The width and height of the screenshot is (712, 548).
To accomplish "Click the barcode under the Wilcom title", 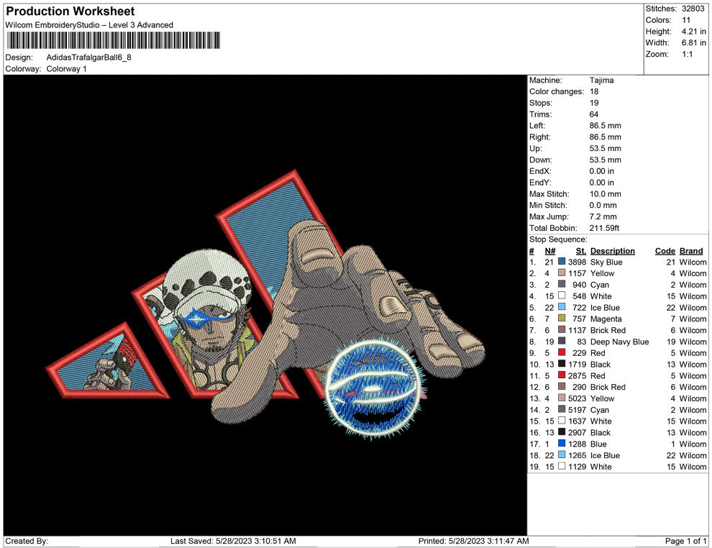I will click(113, 40).
